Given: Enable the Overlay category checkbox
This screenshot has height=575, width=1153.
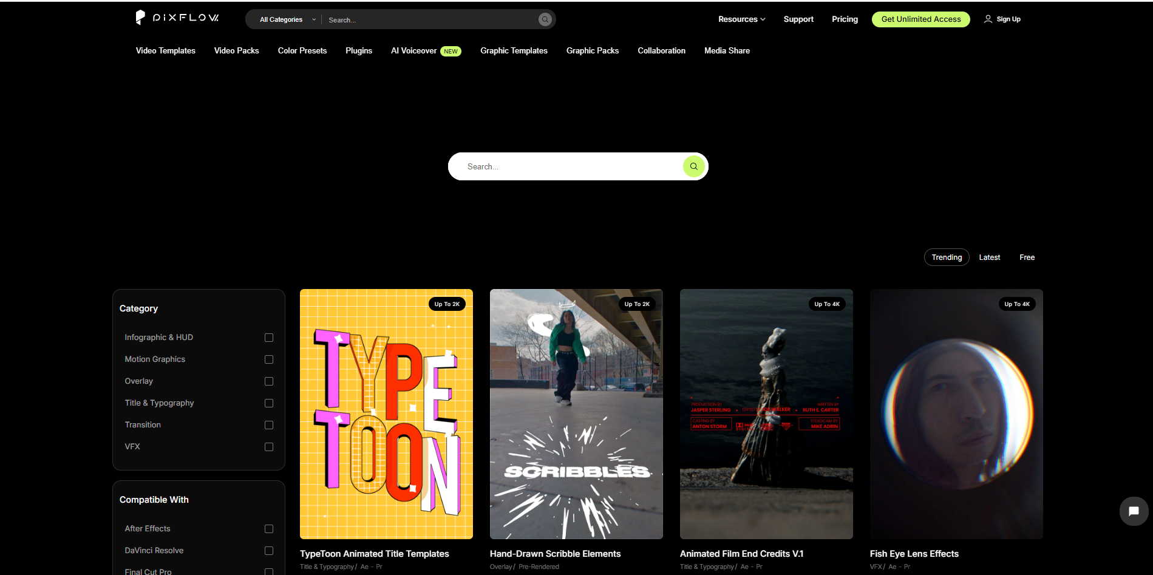Looking at the screenshot, I should (x=268, y=381).
